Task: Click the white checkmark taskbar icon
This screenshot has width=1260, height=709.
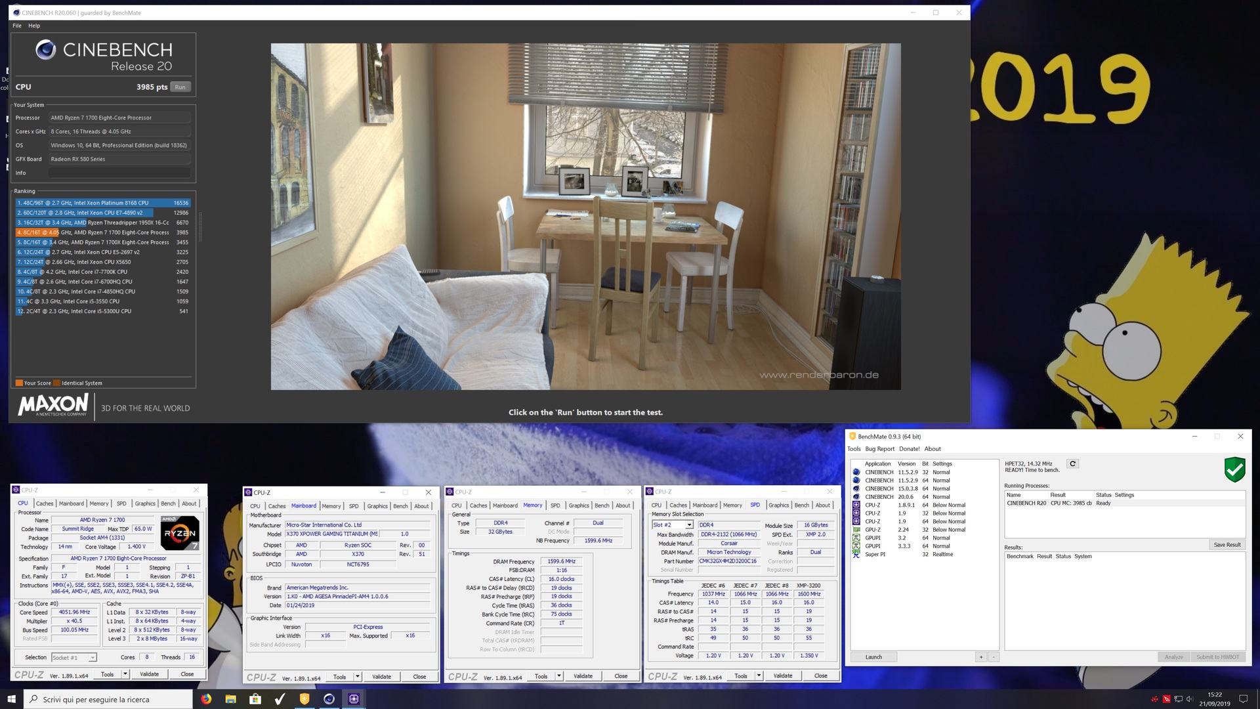Action: tap(280, 699)
